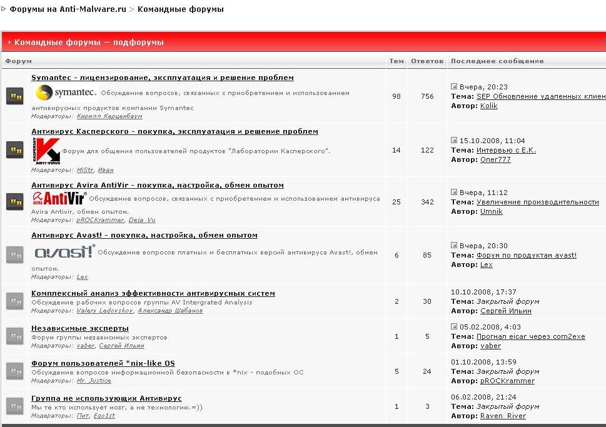Go to last post icon dated 05.02.2008, 4:03

454,326
